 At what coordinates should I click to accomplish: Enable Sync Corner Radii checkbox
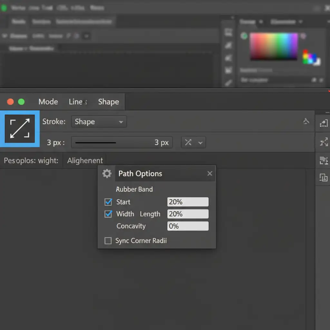(x=108, y=241)
